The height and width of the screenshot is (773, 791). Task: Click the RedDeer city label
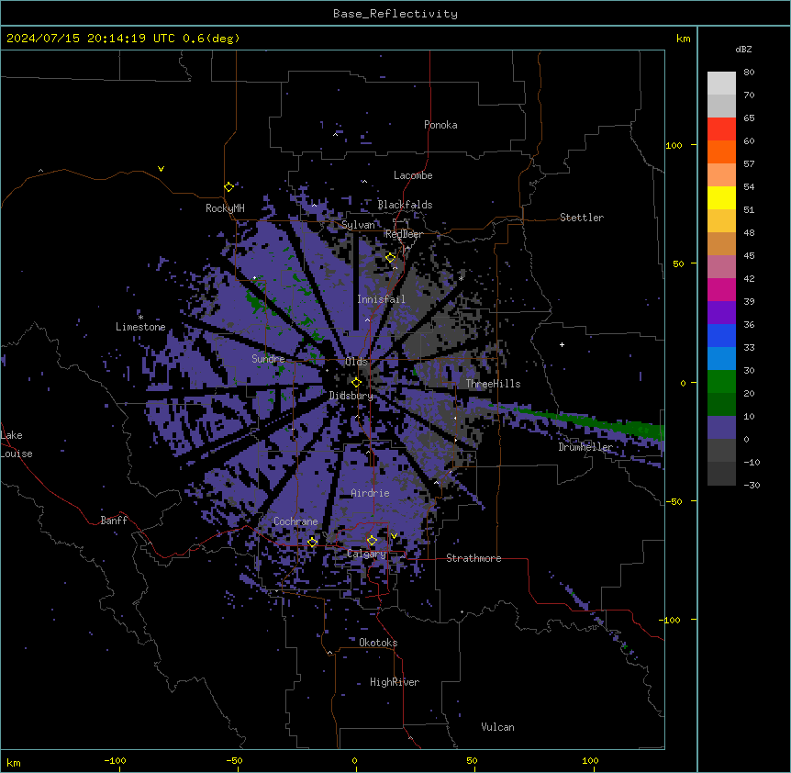click(x=404, y=234)
